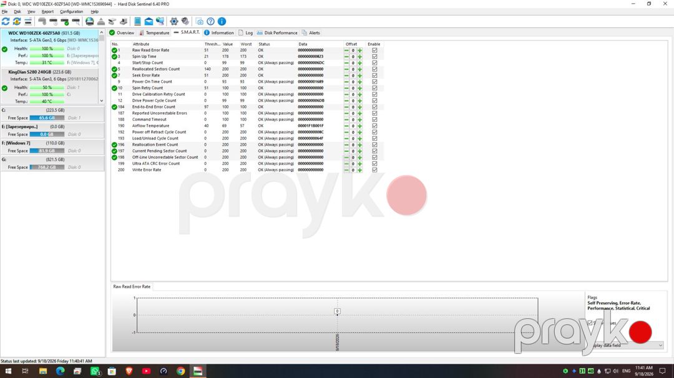Click the networked computers toolbar icon
Viewport: 674px width, 378px height.
tap(160, 21)
